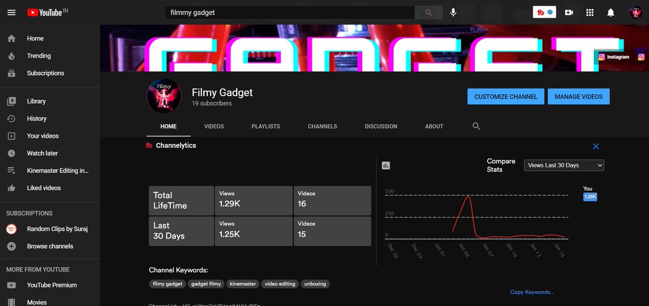Click the channel search magnifier icon
Screen dimensions: 649x306
click(476, 126)
